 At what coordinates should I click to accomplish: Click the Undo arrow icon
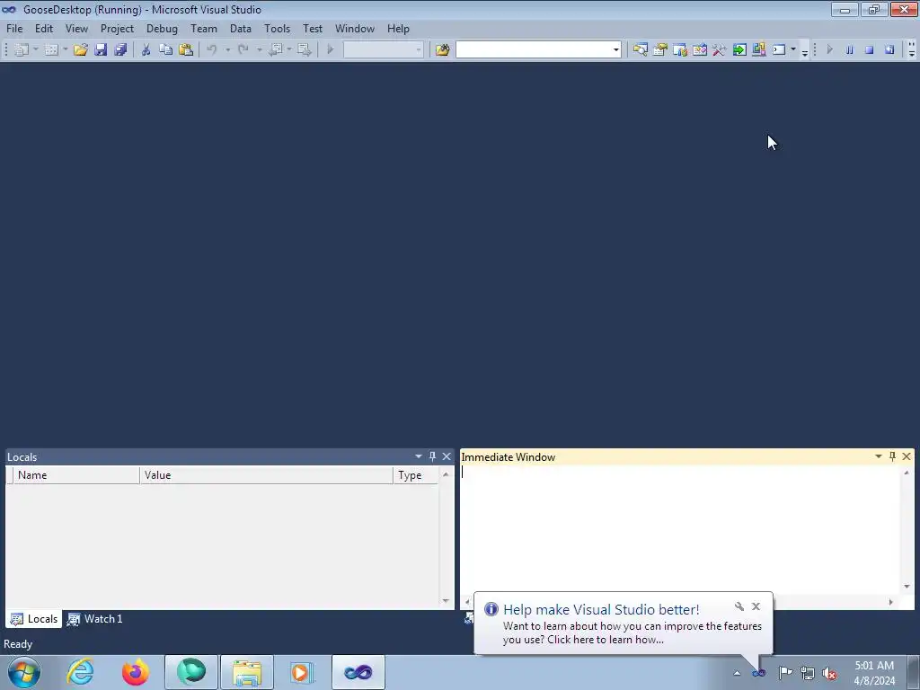pos(212,50)
